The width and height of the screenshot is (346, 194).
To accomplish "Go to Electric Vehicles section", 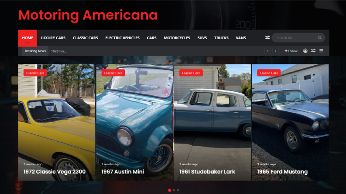I will pyautogui.click(x=123, y=38).
